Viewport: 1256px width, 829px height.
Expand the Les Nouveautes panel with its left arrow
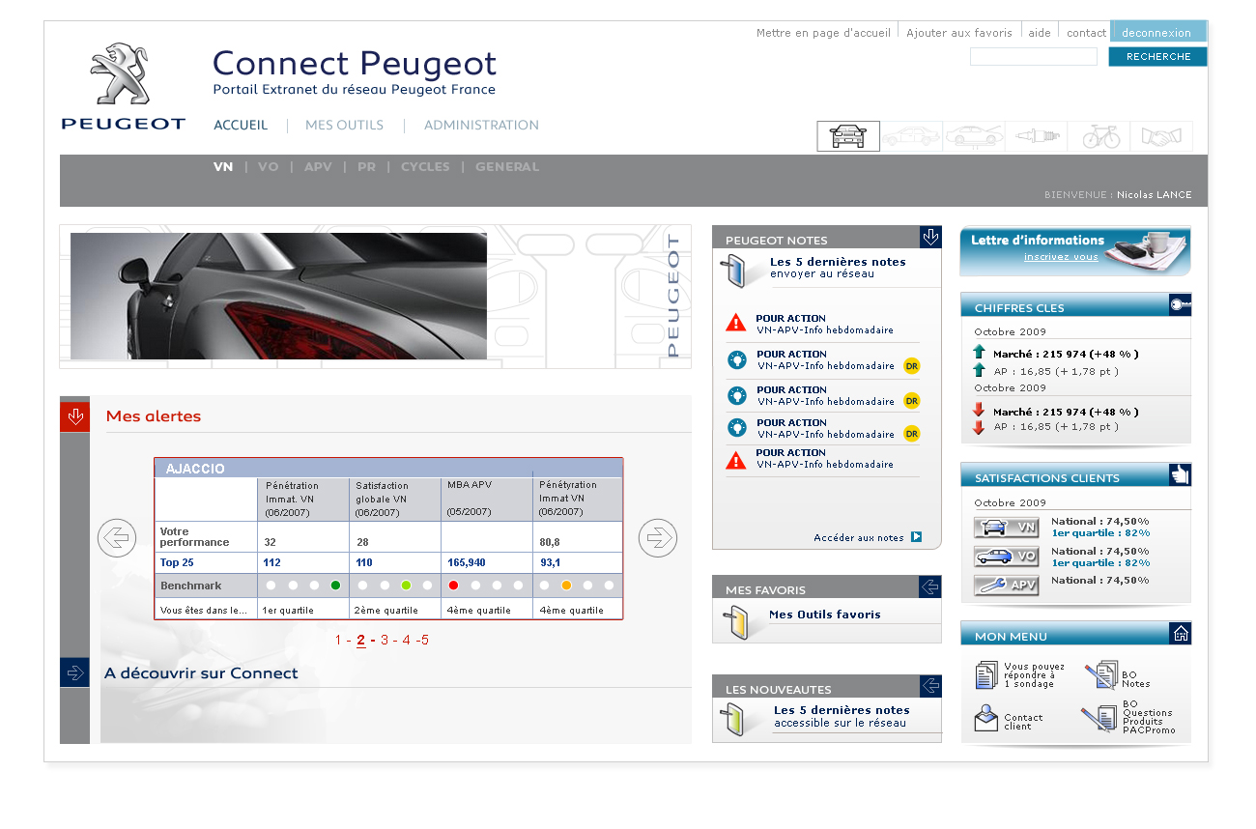click(930, 686)
